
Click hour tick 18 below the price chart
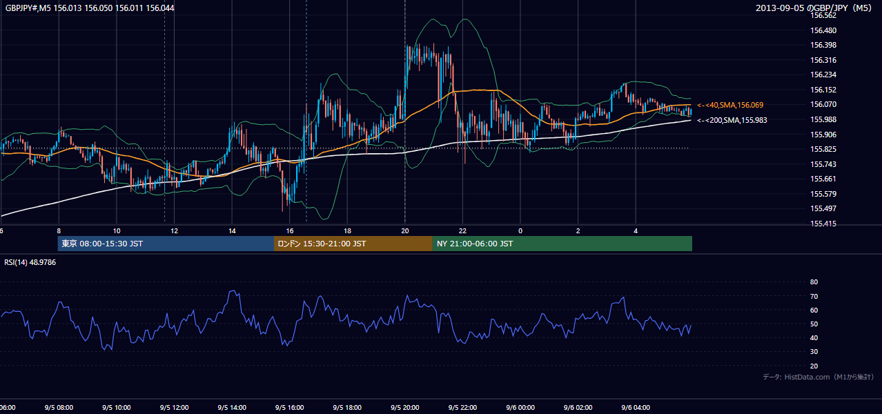point(347,230)
